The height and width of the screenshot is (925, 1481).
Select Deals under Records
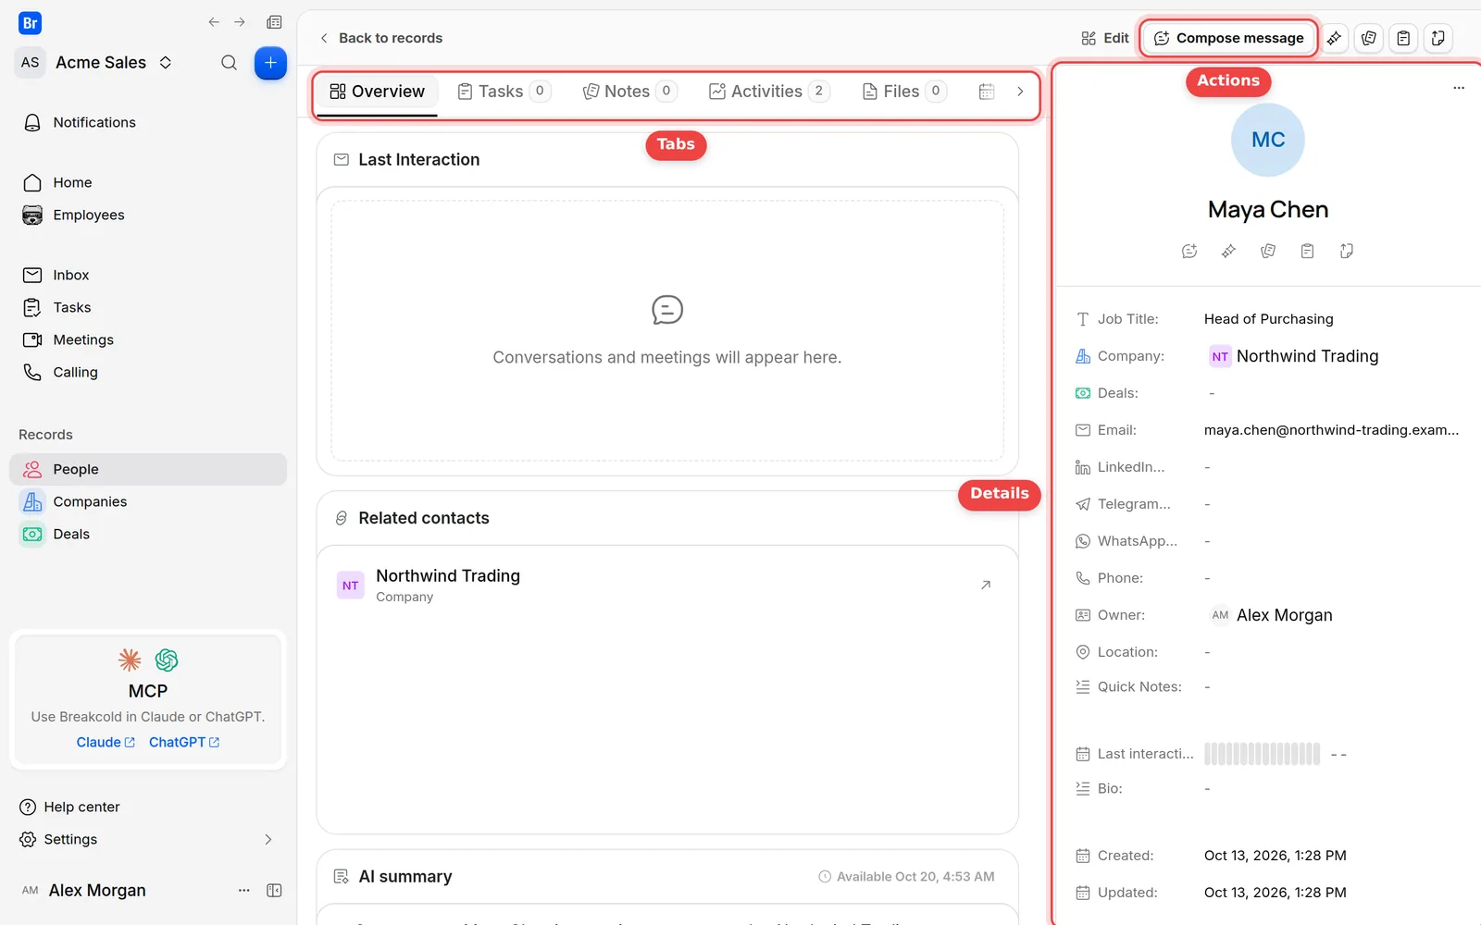[x=148, y=534]
